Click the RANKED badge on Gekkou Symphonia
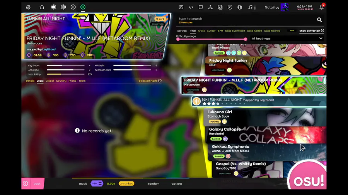The height and width of the screenshot is (195, 348). 219,156
